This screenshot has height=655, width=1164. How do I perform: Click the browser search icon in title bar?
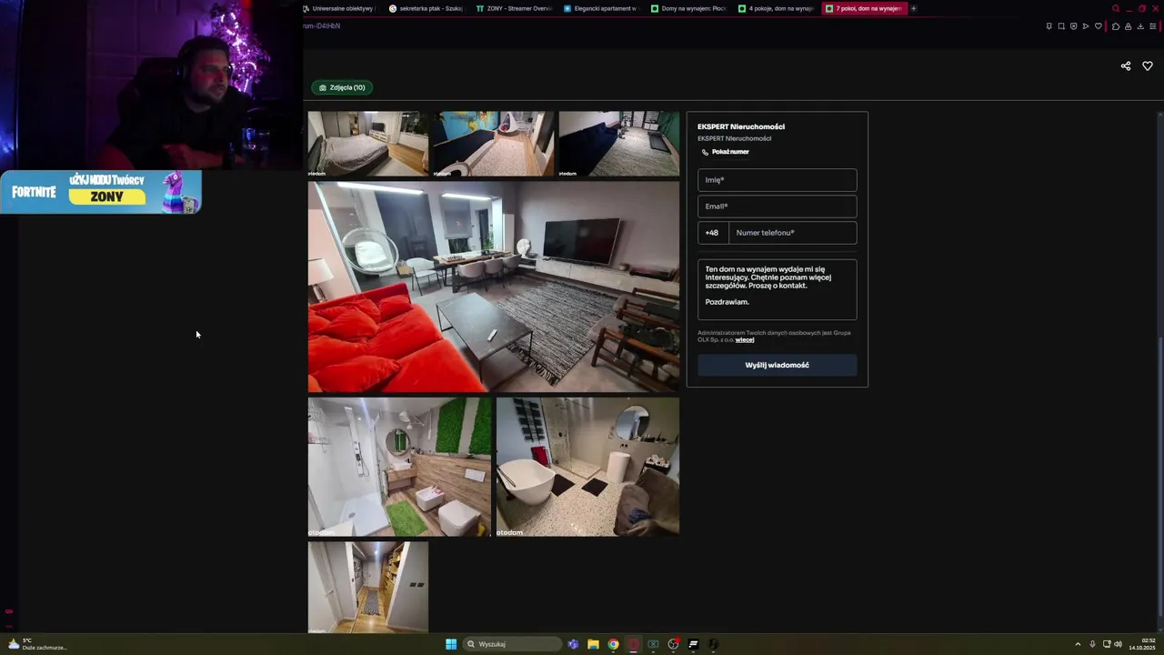pos(1116,8)
